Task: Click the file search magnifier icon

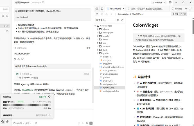Action: (101, 14)
